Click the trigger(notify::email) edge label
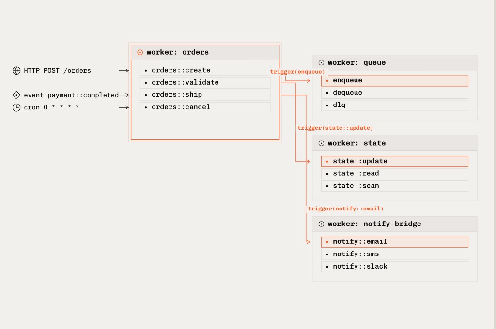 click(345, 209)
